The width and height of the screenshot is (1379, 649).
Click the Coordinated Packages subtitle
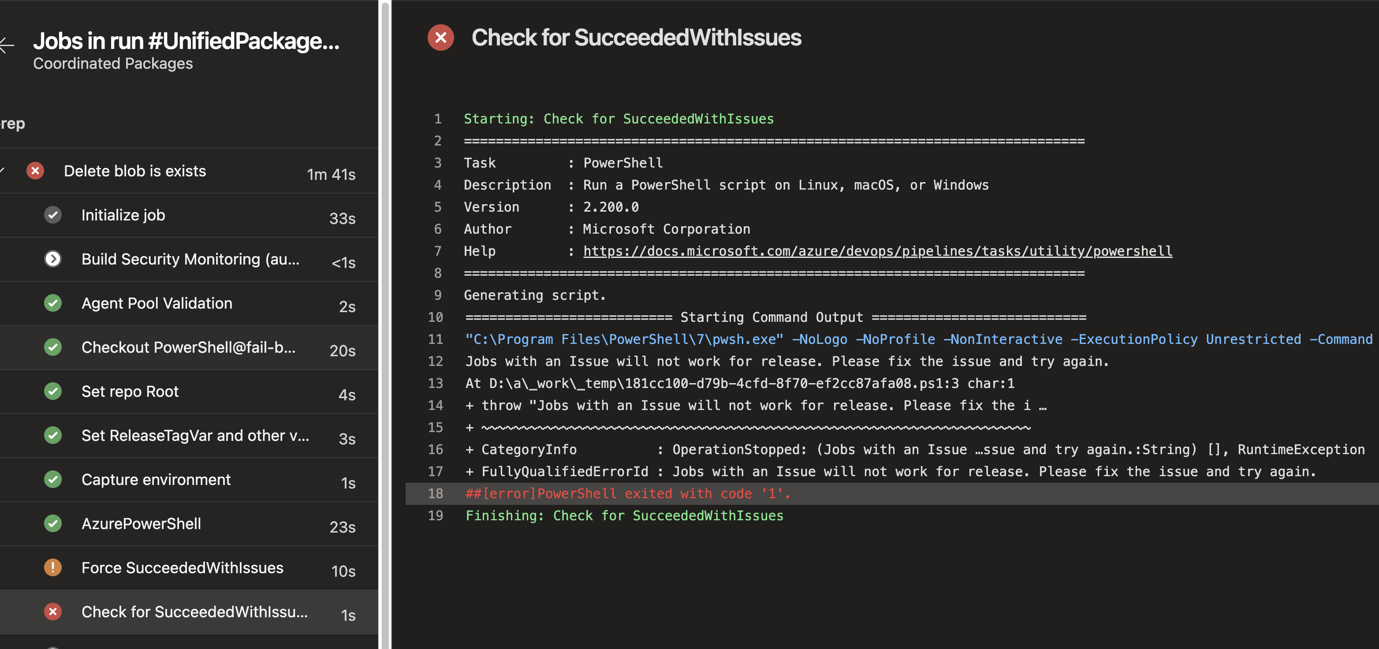[113, 64]
